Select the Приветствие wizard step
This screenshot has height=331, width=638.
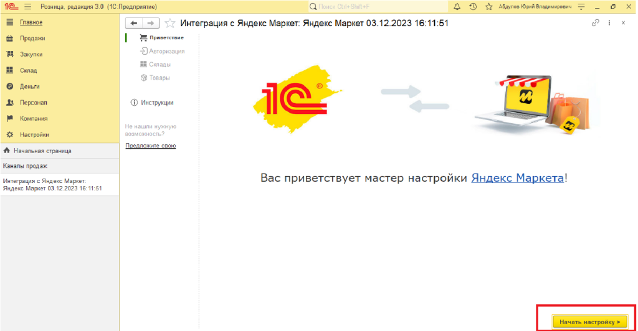pyautogui.click(x=166, y=38)
